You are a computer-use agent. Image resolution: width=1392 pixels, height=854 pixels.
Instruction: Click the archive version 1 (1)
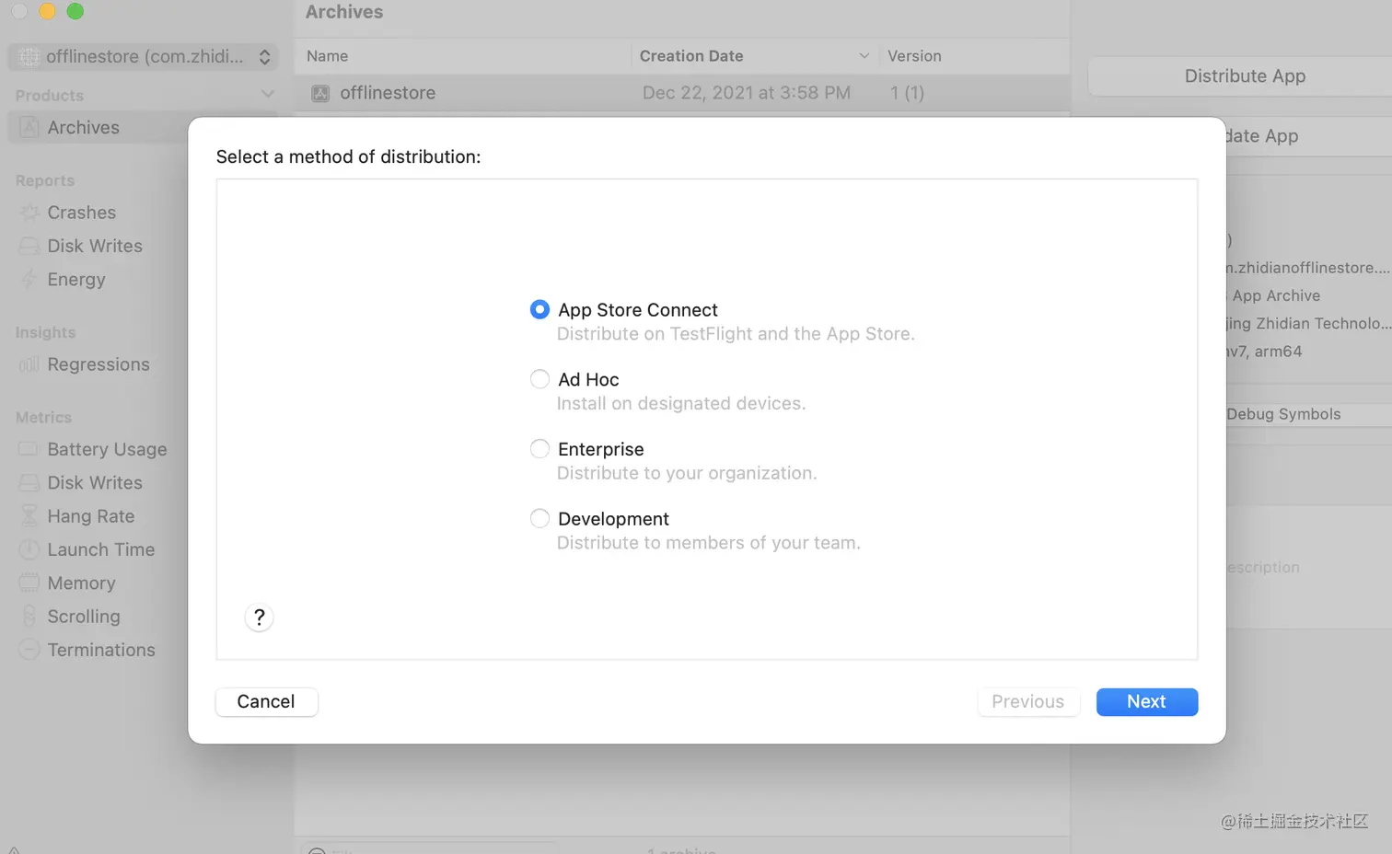point(907,93)
